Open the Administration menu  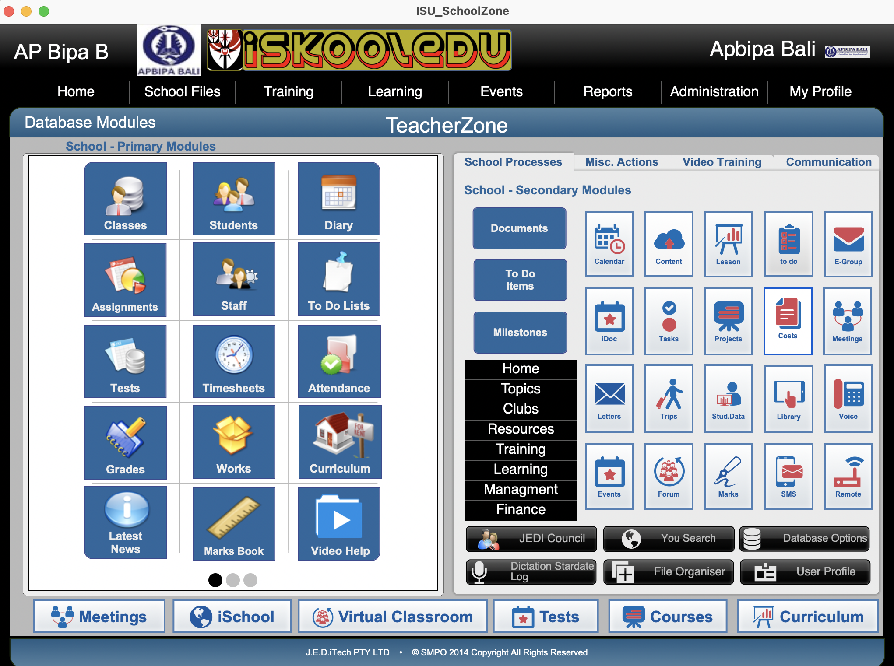point(714,91)
